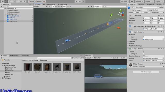Toggle the Pivot/Center handle position

(31, 2)
